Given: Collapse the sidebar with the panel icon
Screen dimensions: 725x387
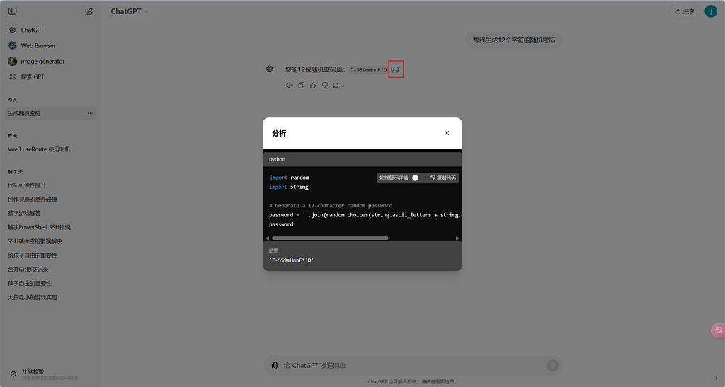Looking at the screenshot, I should [13, 11].
